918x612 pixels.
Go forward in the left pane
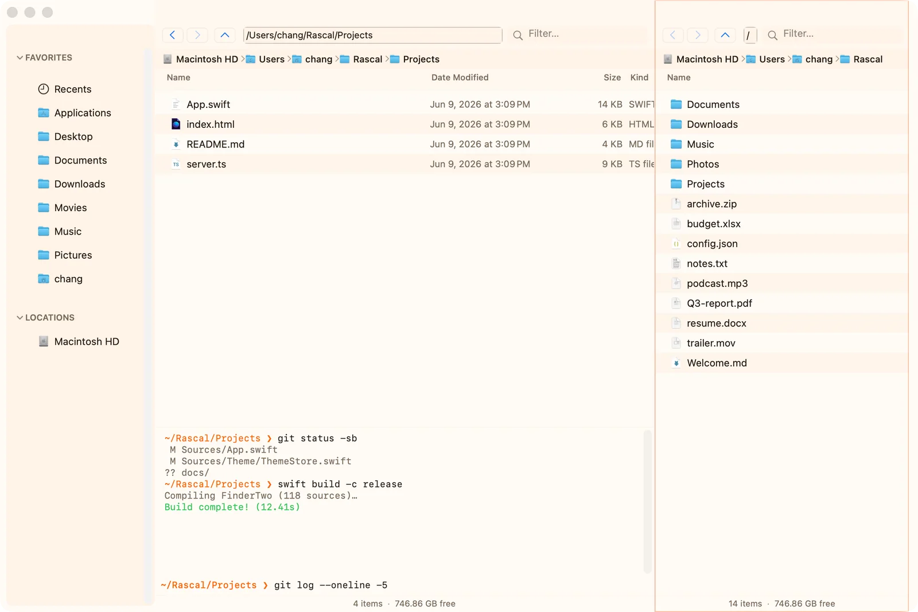pyautogui.click(x=197, y=35)
